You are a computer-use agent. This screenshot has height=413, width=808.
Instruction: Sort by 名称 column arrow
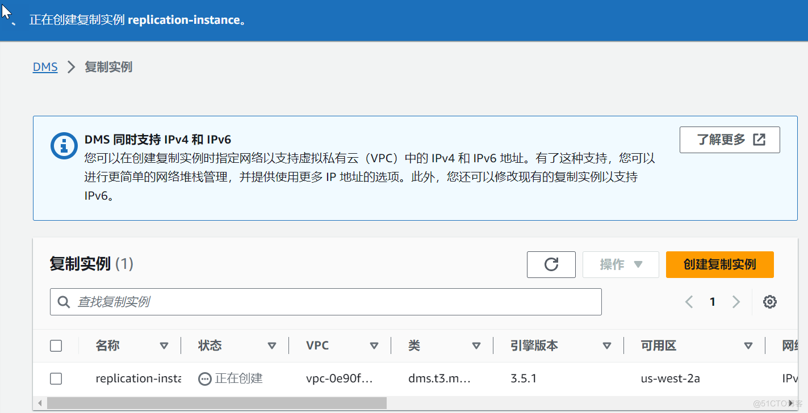164,346
